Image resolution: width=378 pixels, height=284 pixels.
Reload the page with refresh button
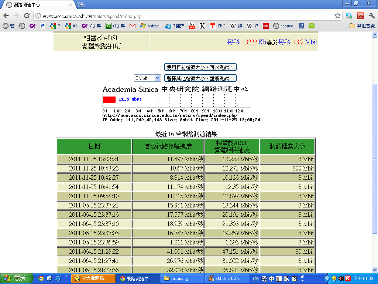(x=27, y=16)
